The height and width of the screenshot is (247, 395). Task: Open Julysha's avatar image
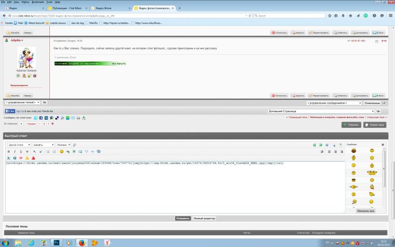point(27,57)
